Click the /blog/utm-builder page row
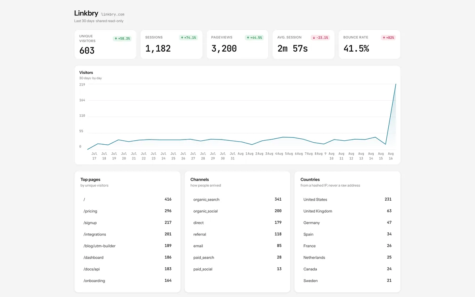The image size is (475, 297). click(127, 246)
